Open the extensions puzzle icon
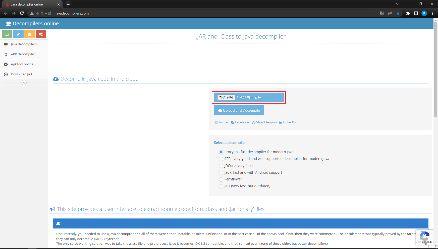The width and height of the screenshot is (438, 249). 408,13
